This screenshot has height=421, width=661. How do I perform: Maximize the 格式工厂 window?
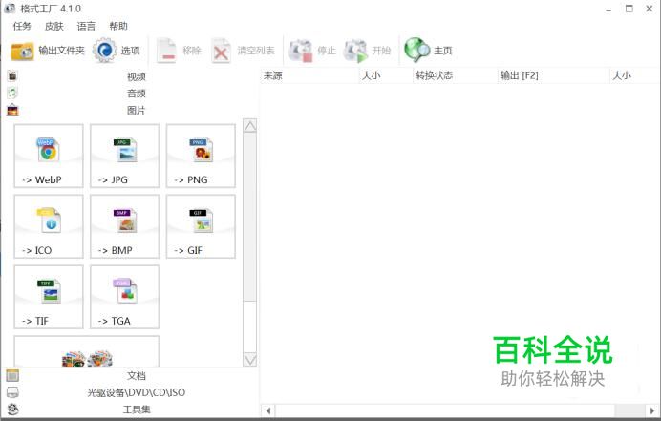pyautogui.click(x=629, y=9)
